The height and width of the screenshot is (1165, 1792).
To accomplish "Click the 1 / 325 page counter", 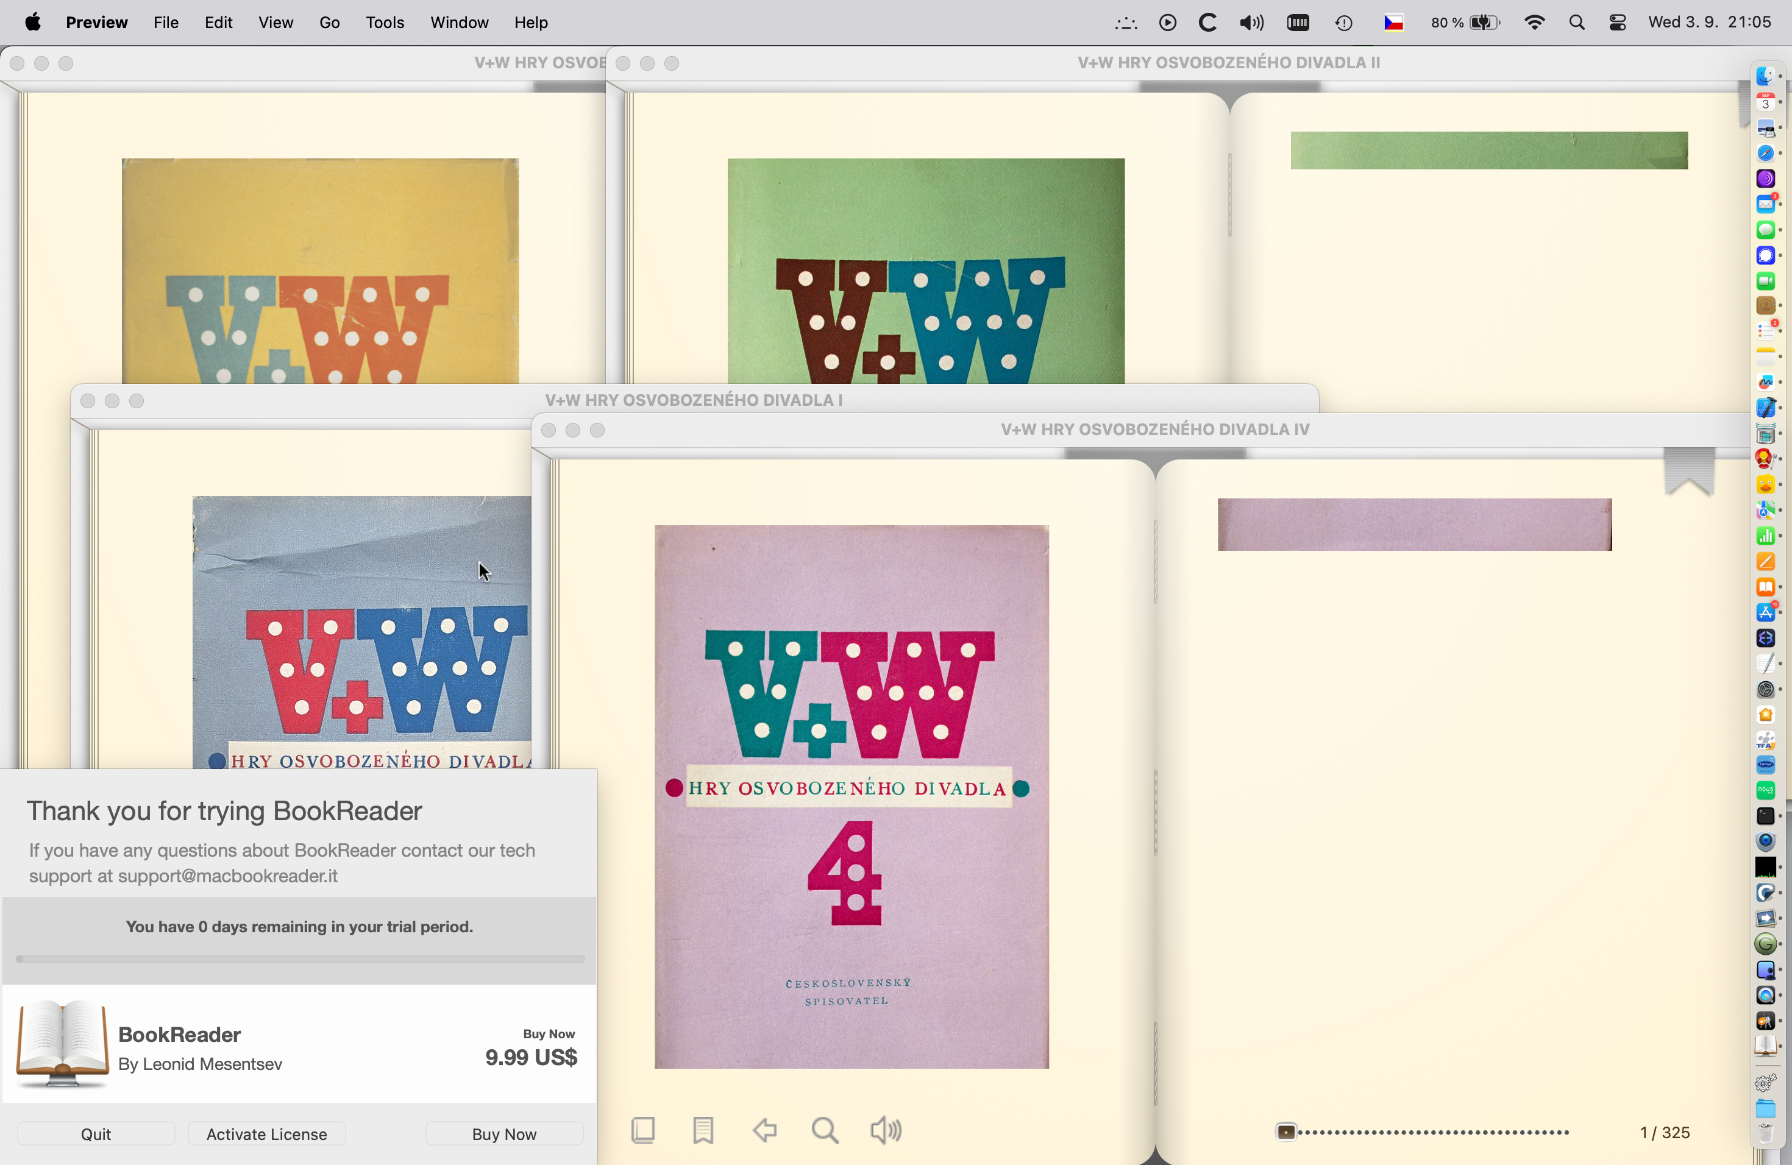I will (1665, 1133).
